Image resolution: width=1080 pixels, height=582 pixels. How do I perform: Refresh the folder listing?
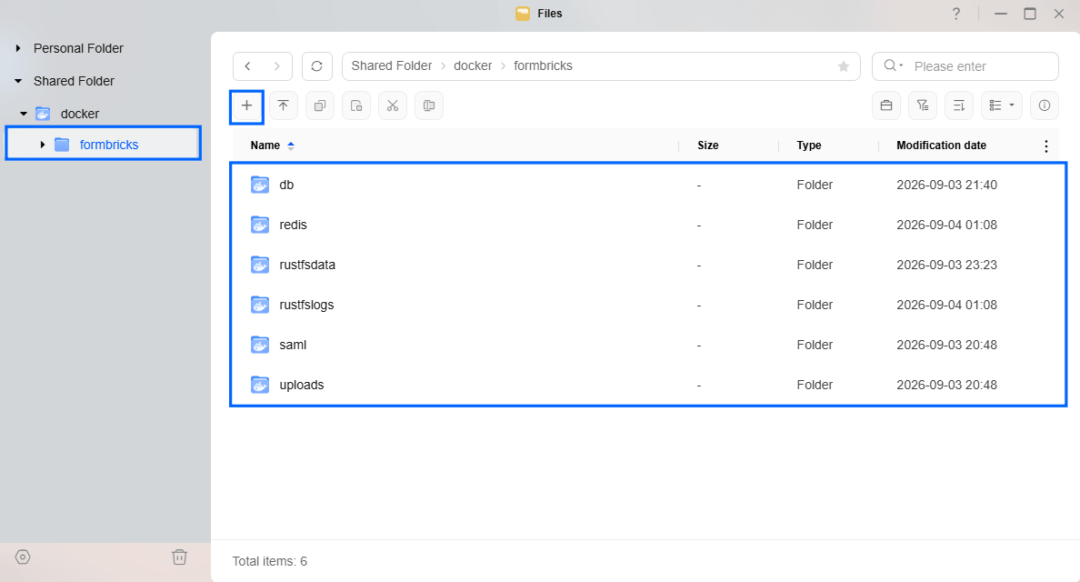(x=317, y=66)
